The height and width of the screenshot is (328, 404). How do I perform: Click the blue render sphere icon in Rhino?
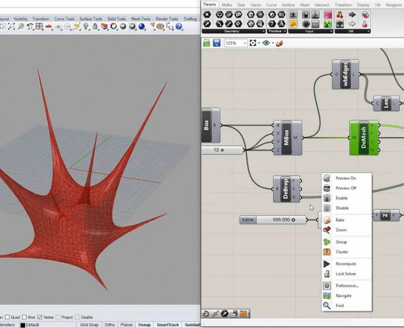[141, 26]
